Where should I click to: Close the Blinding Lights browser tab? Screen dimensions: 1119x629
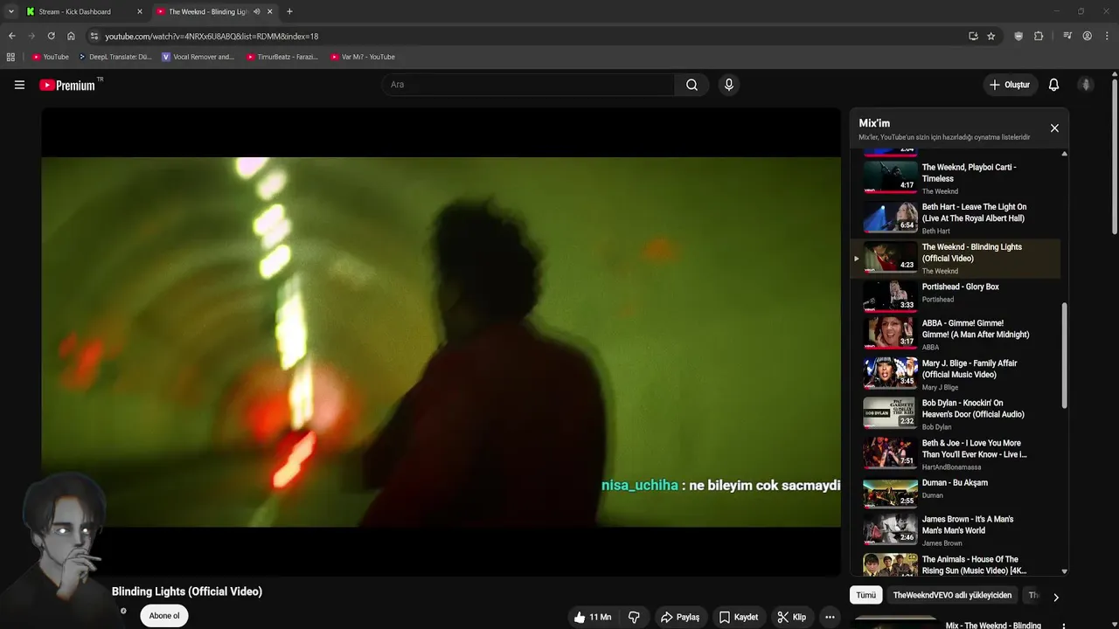point(270,11)
